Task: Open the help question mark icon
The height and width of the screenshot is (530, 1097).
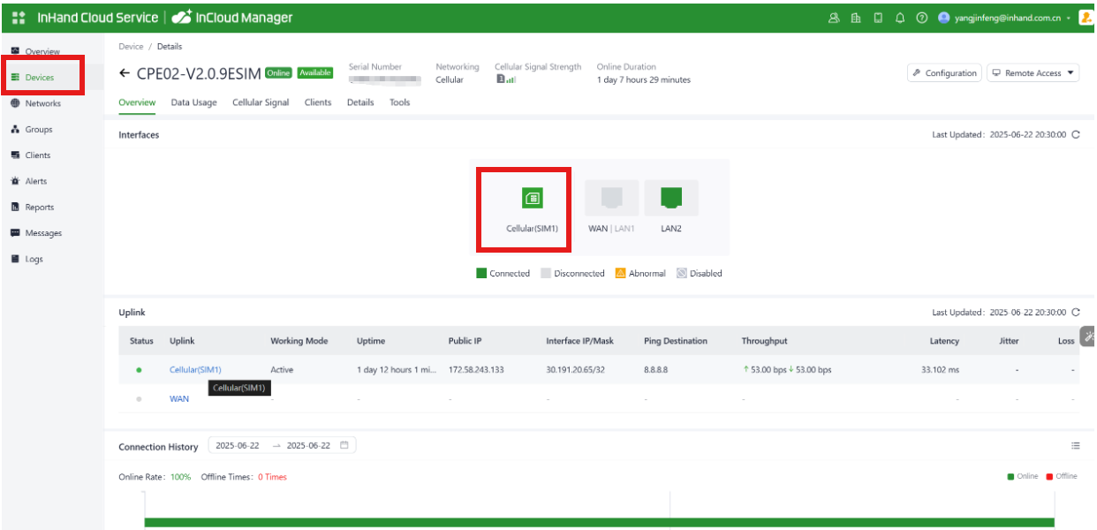Action: pos(922,18)
